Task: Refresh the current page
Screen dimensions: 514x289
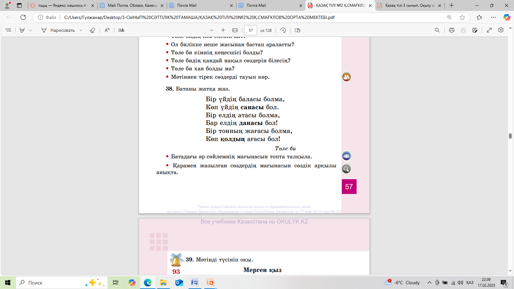Action: click(x=23, y=17)
